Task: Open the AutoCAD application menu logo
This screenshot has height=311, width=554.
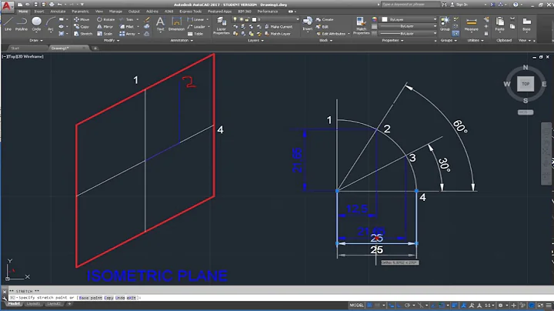Action: (8, 6)
